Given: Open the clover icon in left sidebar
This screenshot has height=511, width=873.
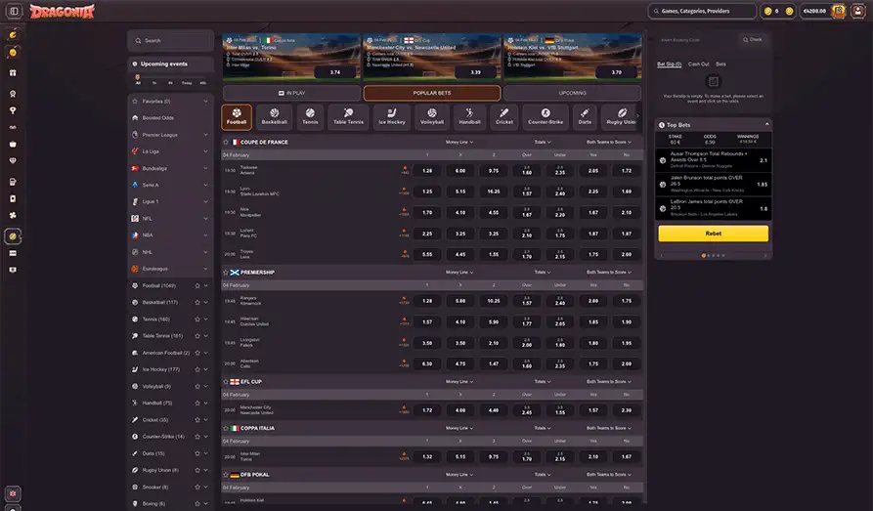Looking at the screenshot, I should click(x=13, y=215).
